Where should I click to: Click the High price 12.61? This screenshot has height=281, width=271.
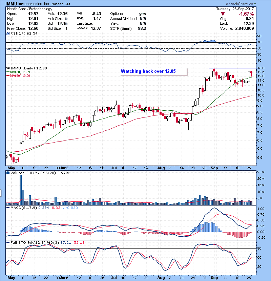(33, 19)
